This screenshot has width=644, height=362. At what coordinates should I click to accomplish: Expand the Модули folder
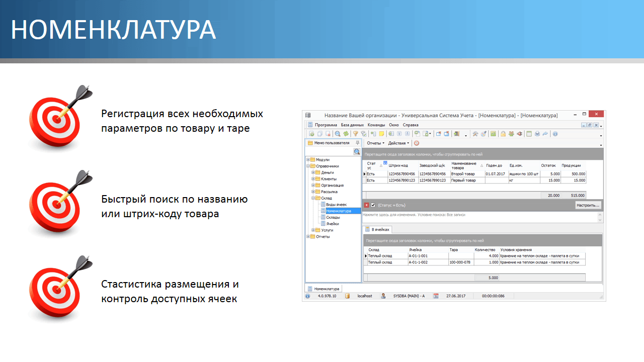click(x=308, y=159)
